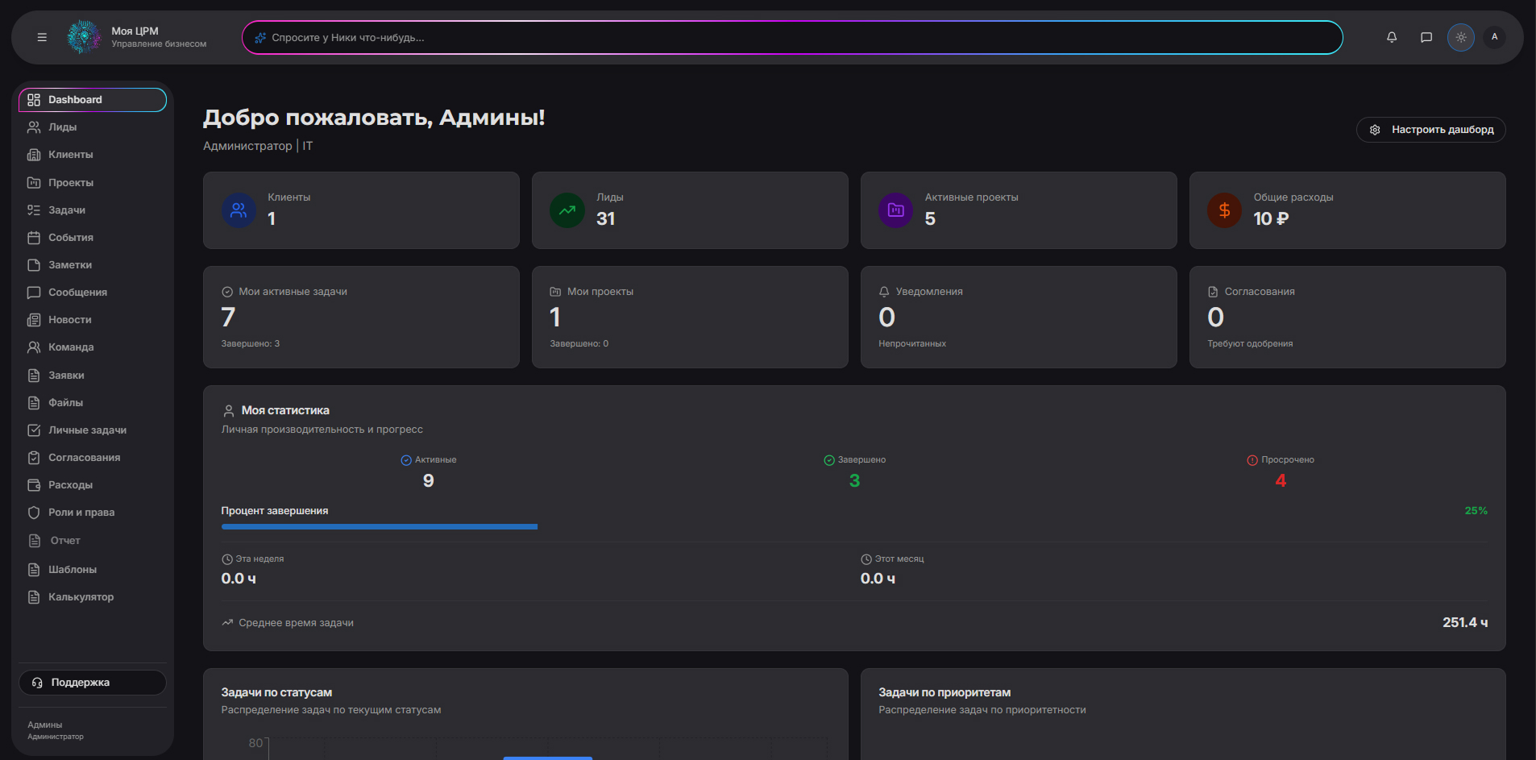Image resolution: width=1536 pixels, height=760 pixels.
Task: Go to Лиды in the sidebar
Action: click(x=62, y=127)
